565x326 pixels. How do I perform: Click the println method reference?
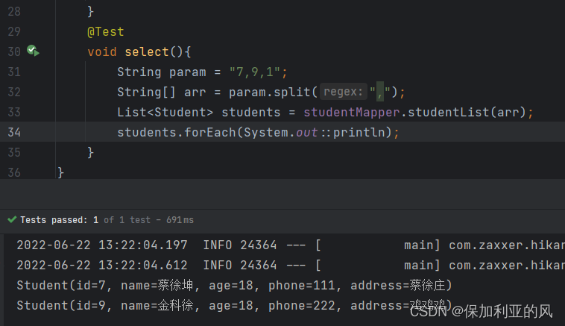[362, 133]
